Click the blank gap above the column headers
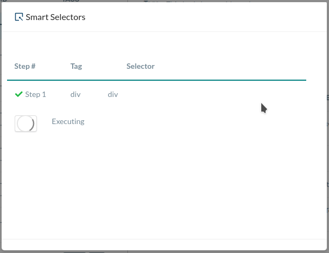 click(x=157, y=46)
